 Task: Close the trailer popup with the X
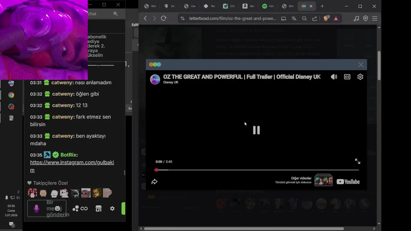pos(361,65)
